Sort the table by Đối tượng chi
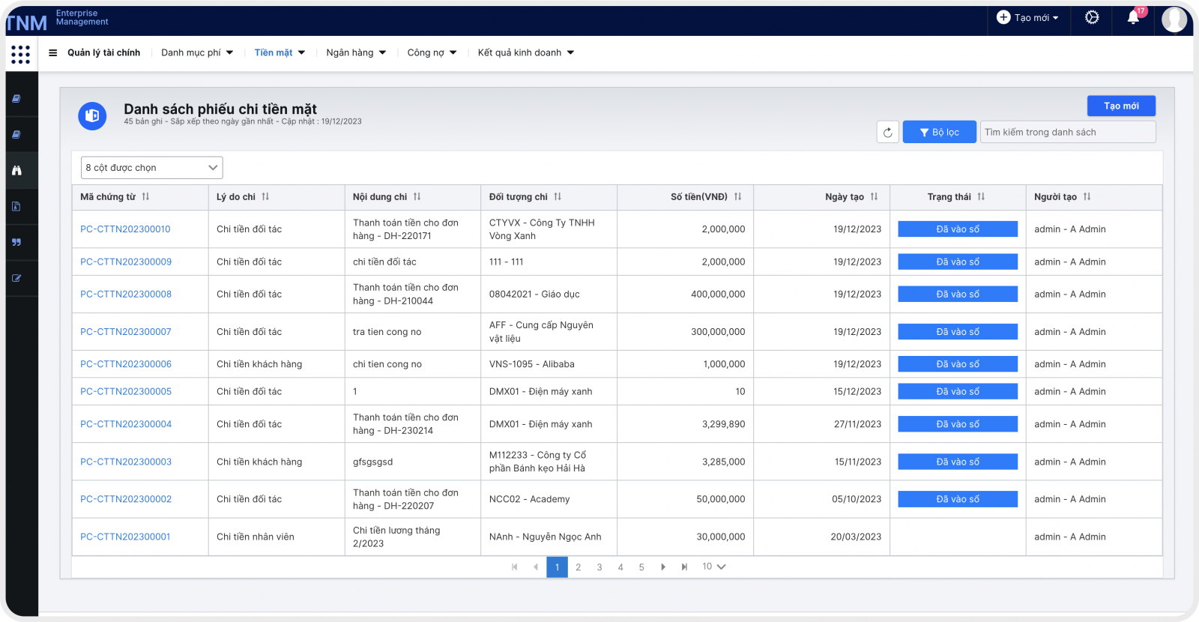 (558, 197)
